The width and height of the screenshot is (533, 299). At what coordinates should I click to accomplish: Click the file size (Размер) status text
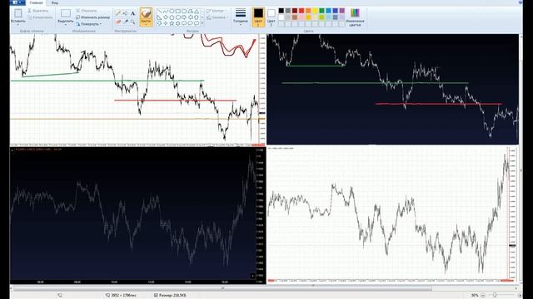[x=170, y=296]
